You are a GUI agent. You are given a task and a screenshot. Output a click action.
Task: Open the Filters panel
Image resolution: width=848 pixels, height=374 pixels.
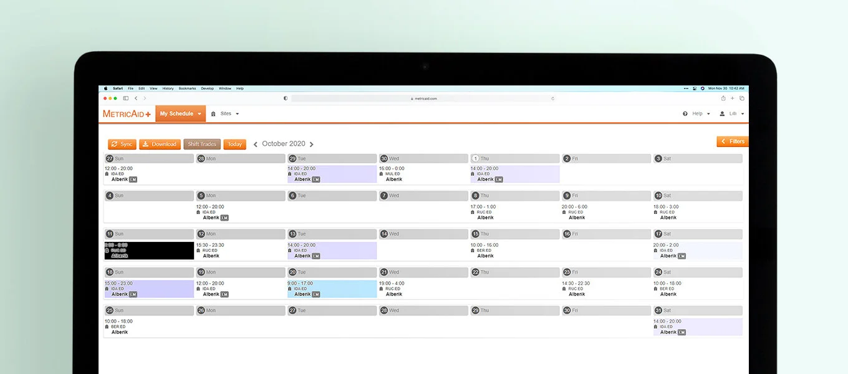point(733,141)
